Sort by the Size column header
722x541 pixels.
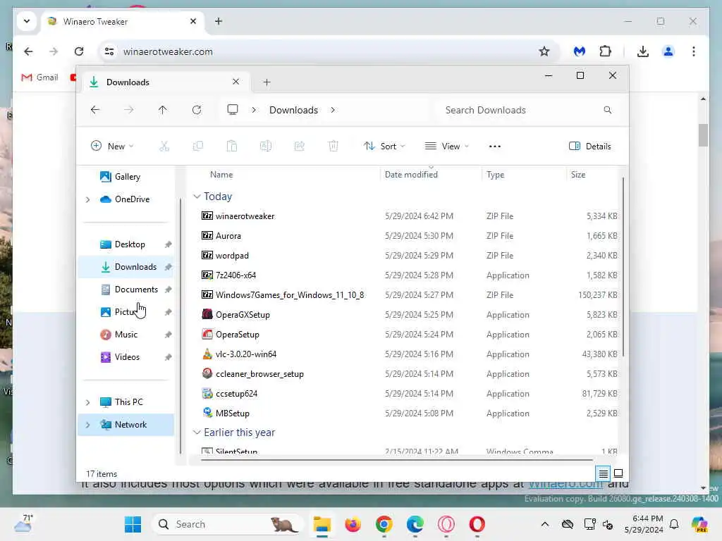(x=578, y=175)
